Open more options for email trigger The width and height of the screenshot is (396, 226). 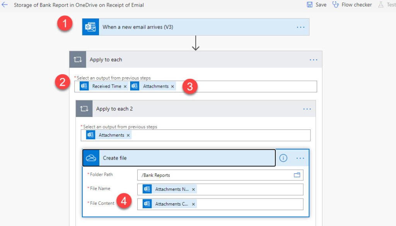(300, 27)
